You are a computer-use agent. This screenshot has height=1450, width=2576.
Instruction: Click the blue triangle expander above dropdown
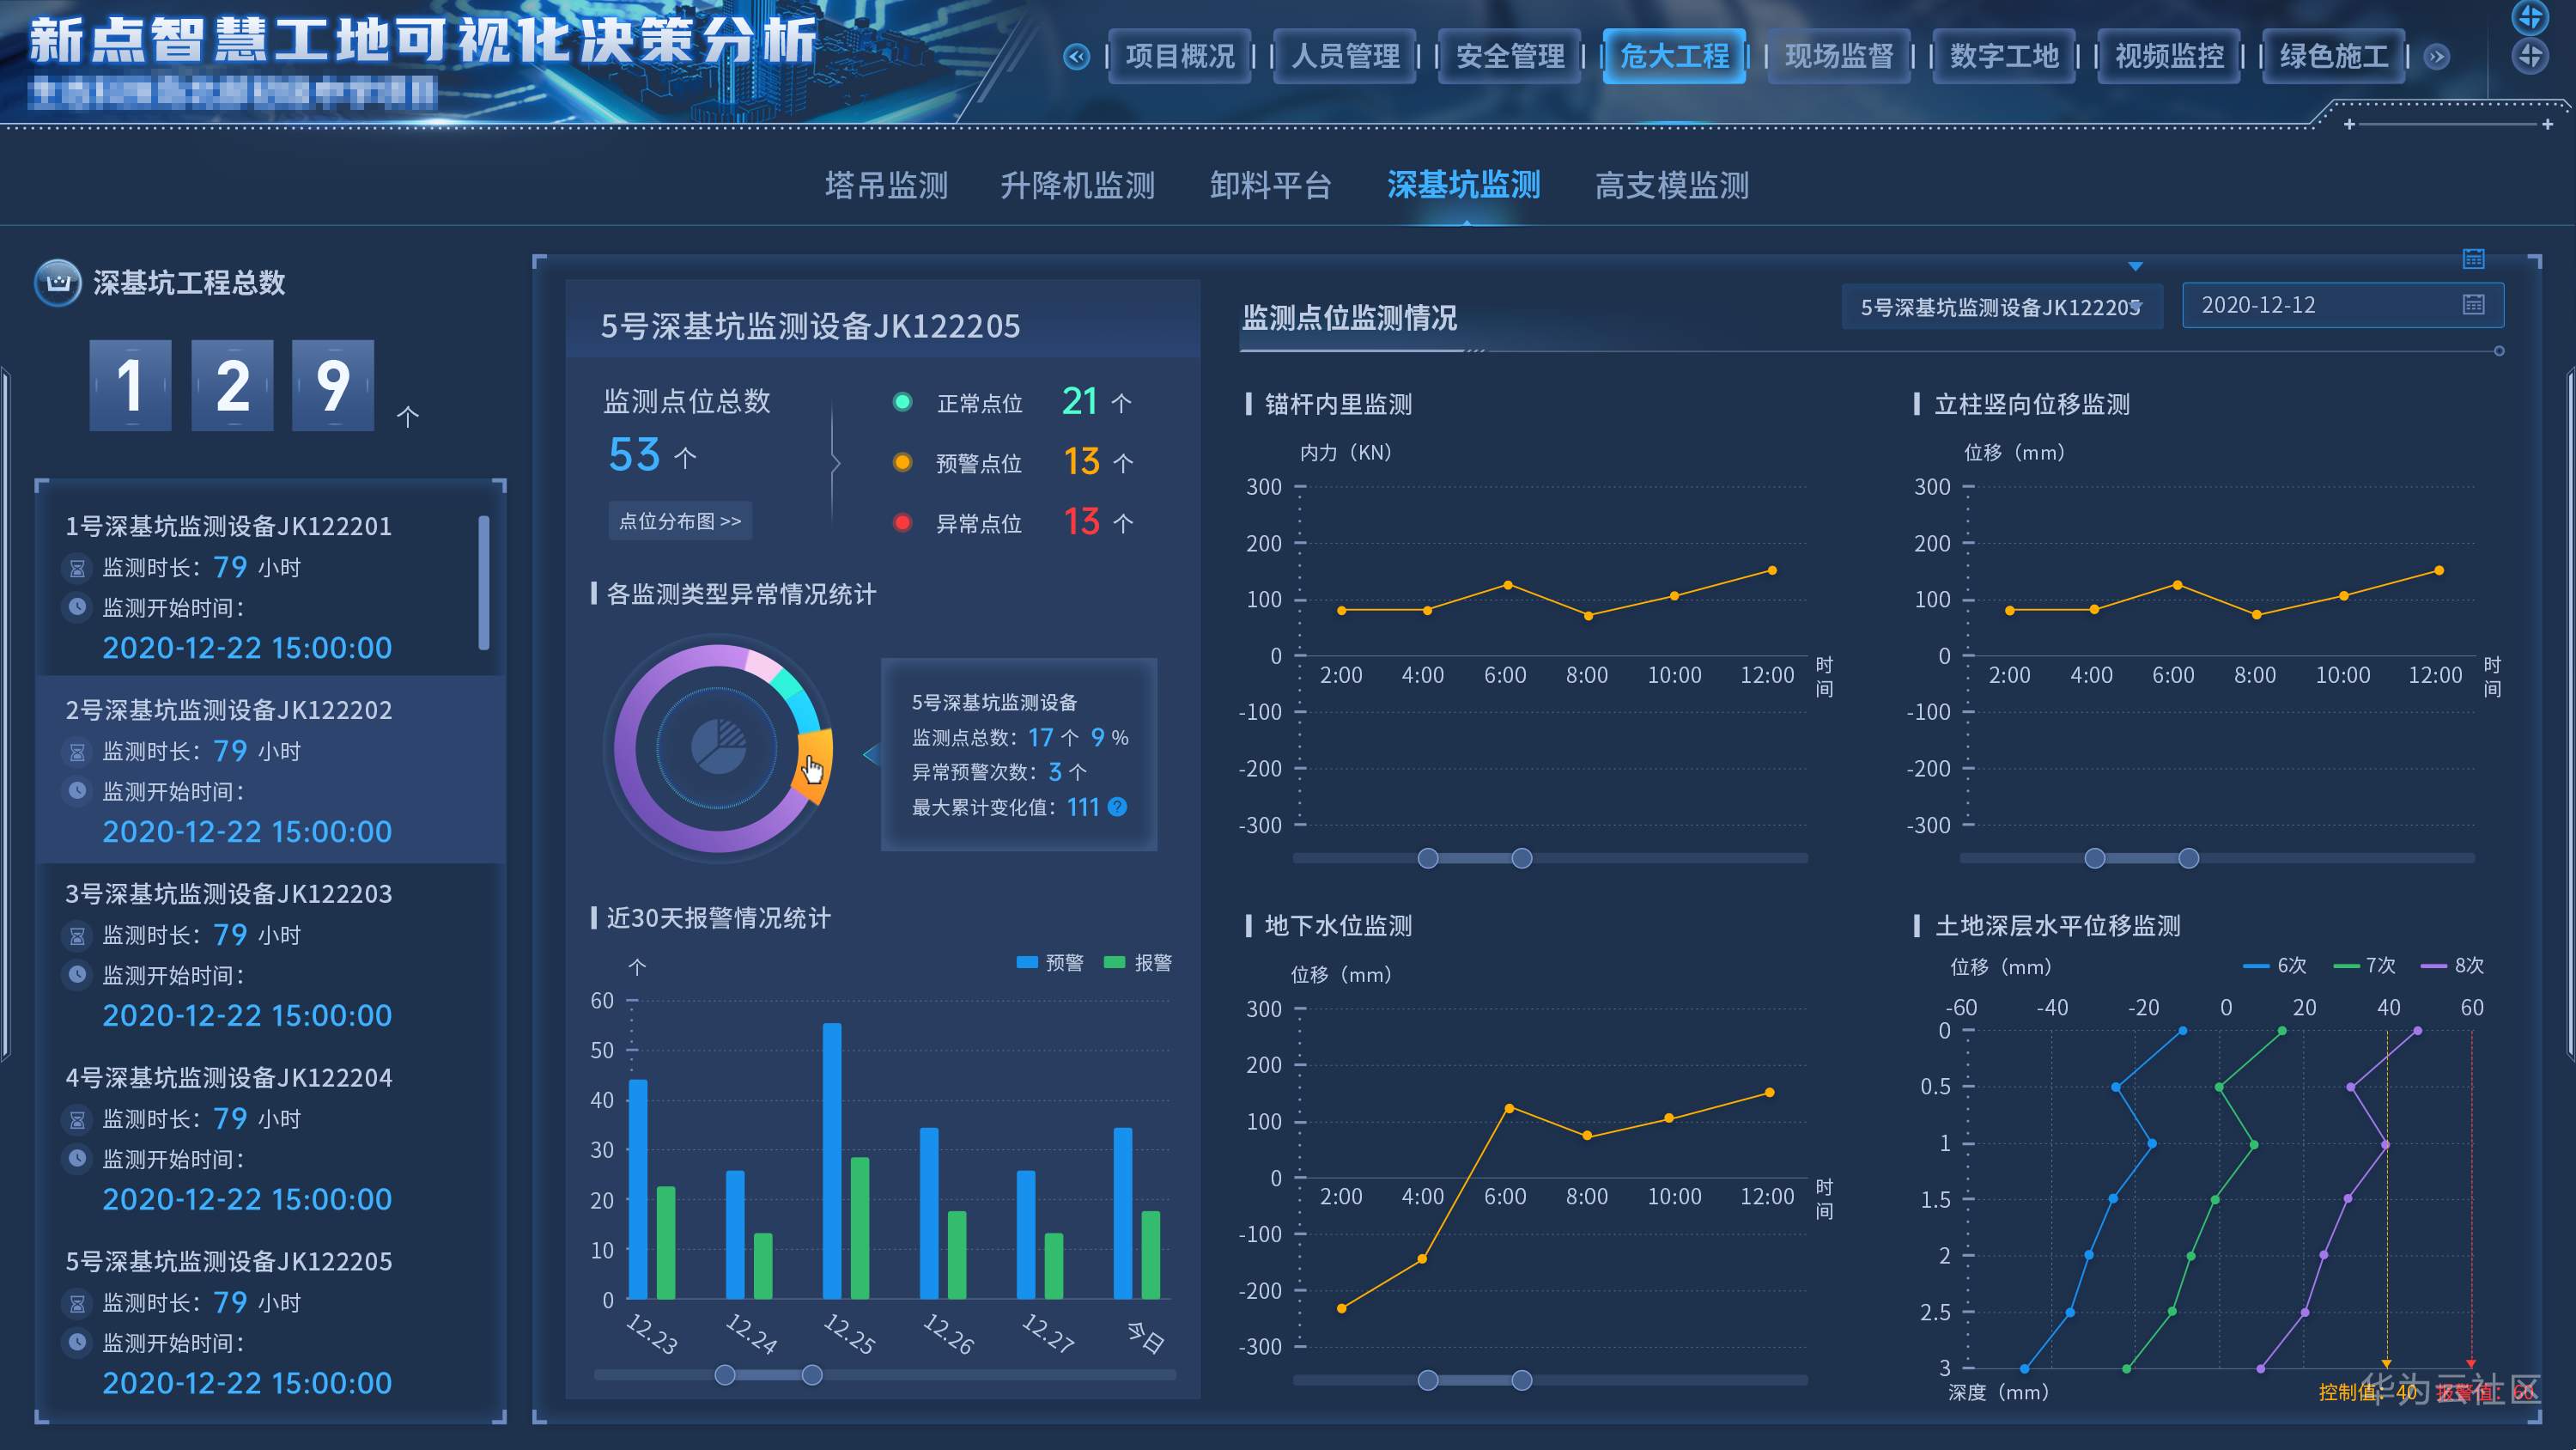2135,266
